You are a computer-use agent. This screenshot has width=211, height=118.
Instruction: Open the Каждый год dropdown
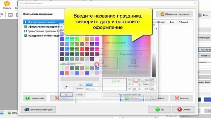(128, 54)
